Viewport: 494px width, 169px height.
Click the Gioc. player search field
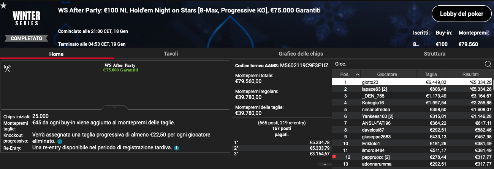[x=408, y=64]
